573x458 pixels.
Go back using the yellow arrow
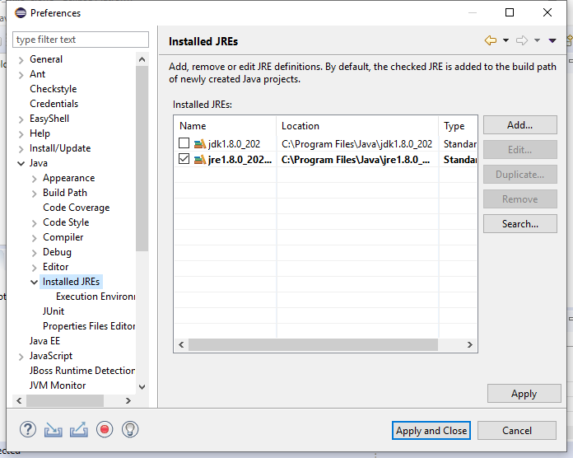[x=491, y=40]
